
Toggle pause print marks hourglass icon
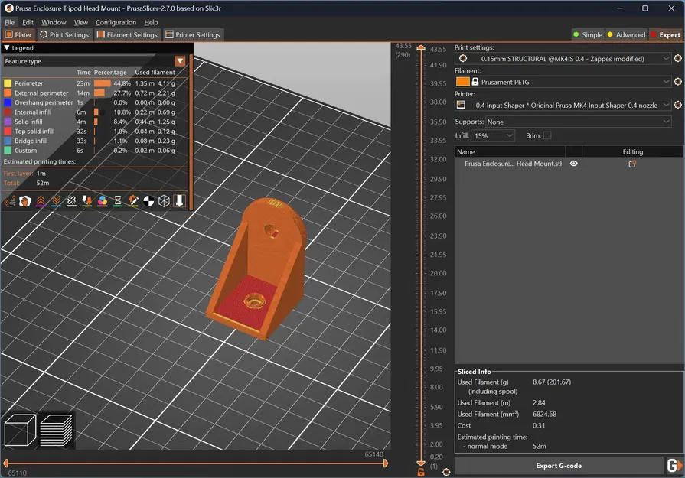(x=118, y=201)
